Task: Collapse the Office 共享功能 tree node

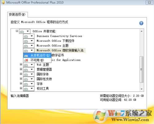Action: tap(17, 31)
